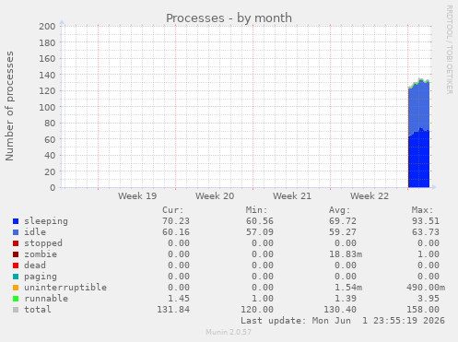Click idle minimum value 57.09

[x=260, y=232]
